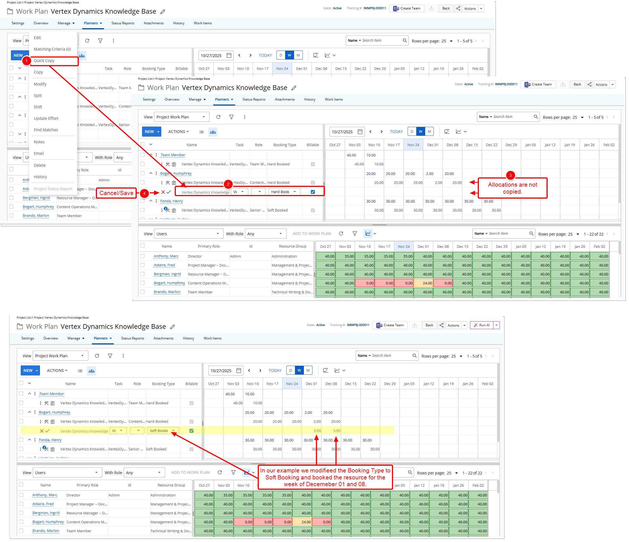Click the red X cancel icon in highlighted yellow row

(42, 431)
